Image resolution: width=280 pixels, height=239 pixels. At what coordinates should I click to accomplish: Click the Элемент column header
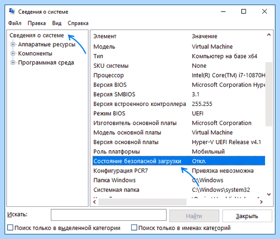[105, 36]
